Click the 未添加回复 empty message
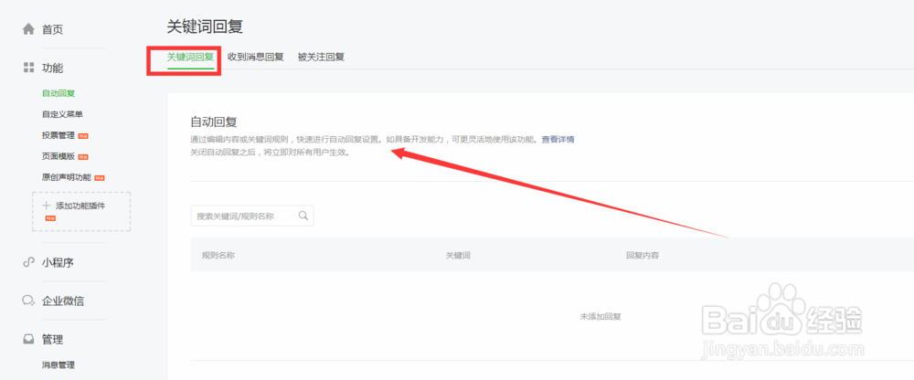The width and height of the screenshot is (914, 380). 600,316
